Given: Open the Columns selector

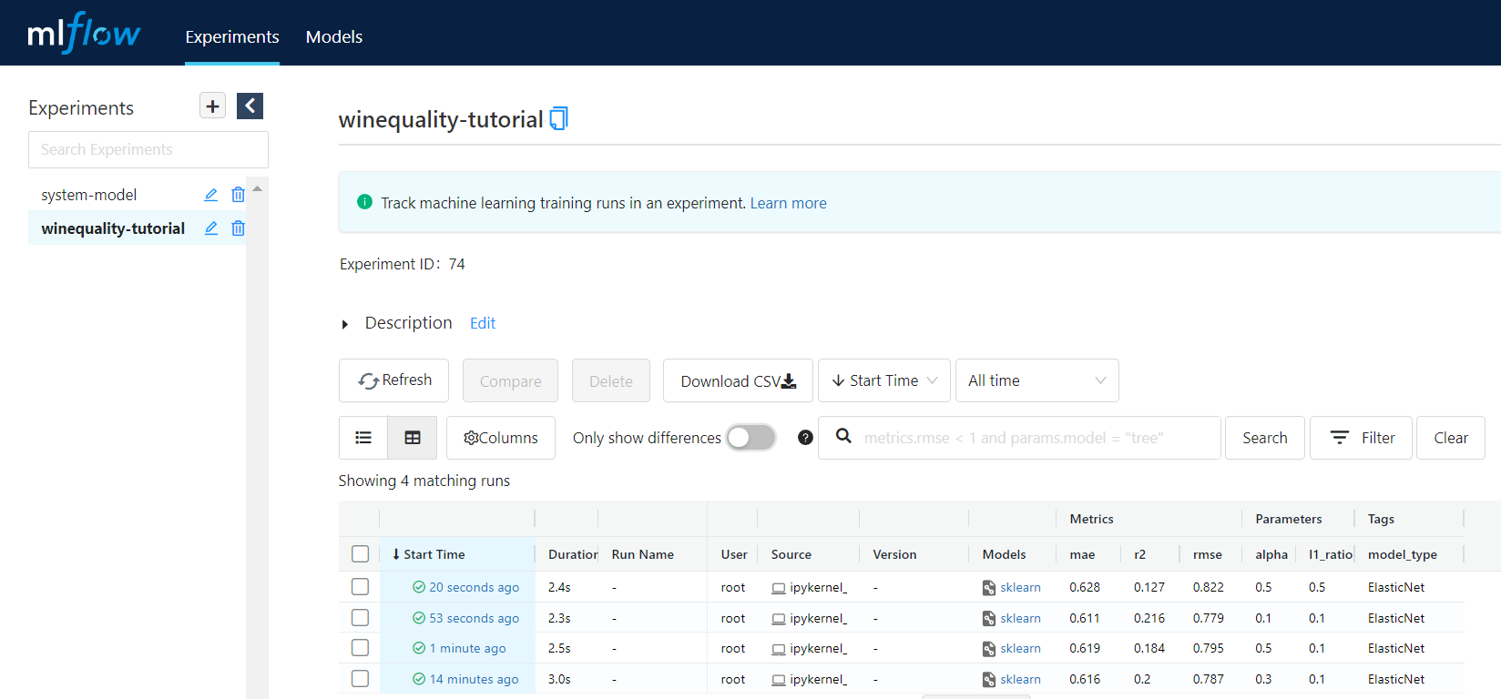Looking at the screenshot, I should (501, 438).
